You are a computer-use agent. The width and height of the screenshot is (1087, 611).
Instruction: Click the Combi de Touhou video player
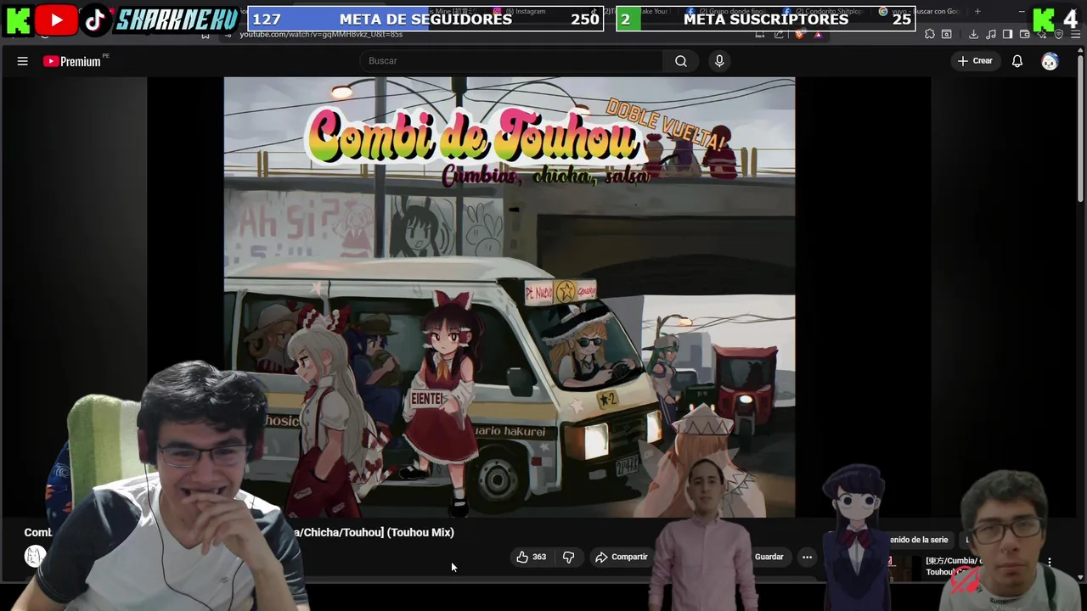510,297
